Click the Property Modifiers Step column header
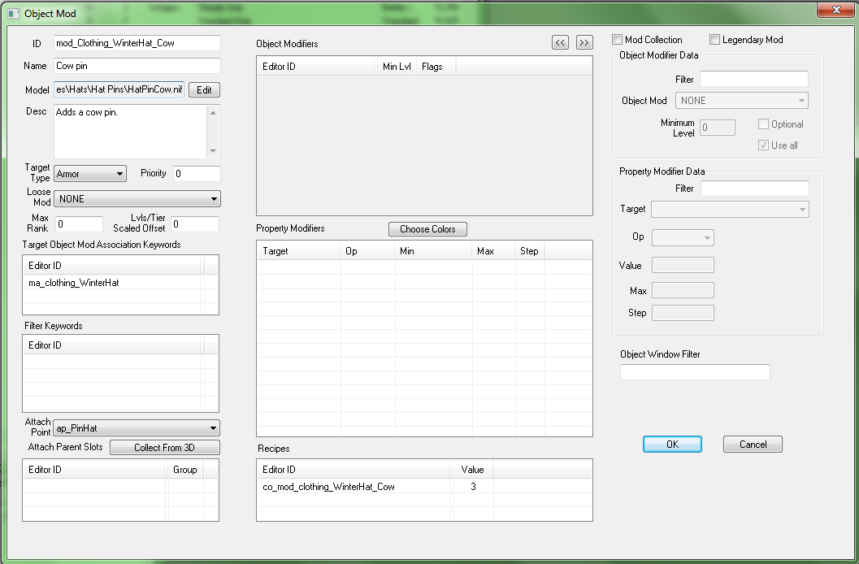859x564 pixels. click(530, 251)
